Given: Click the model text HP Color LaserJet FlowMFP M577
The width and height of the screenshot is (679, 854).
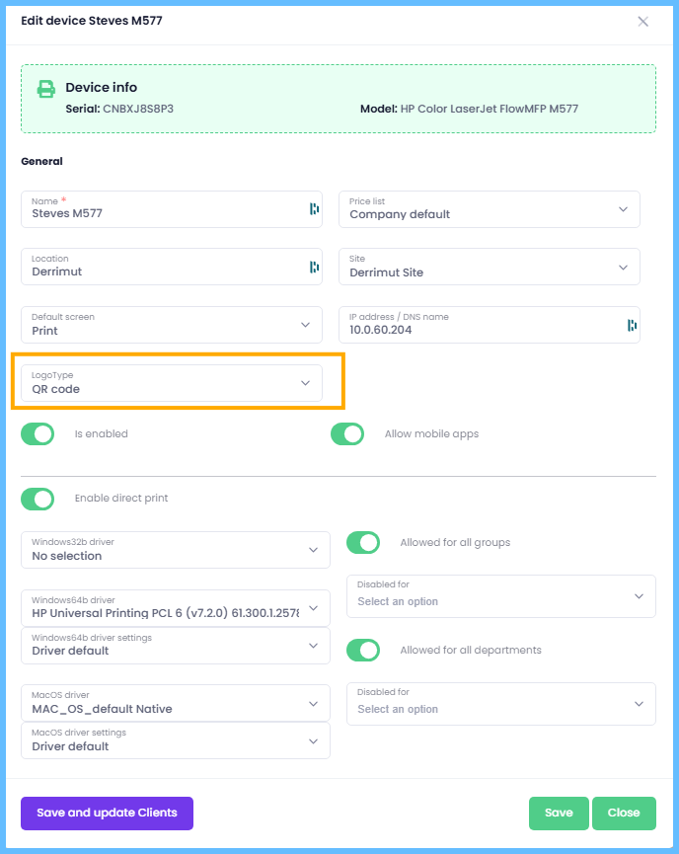Looking at the screenshot, I should (x=489, y=109).
